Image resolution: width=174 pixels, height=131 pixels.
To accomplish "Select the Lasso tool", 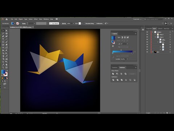I will pyautogui.click(x=7, y=33).
